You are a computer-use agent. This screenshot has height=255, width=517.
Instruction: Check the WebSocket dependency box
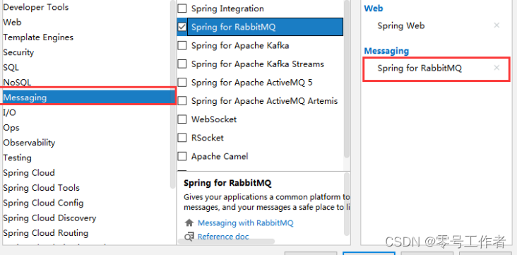tap(182, 119)
